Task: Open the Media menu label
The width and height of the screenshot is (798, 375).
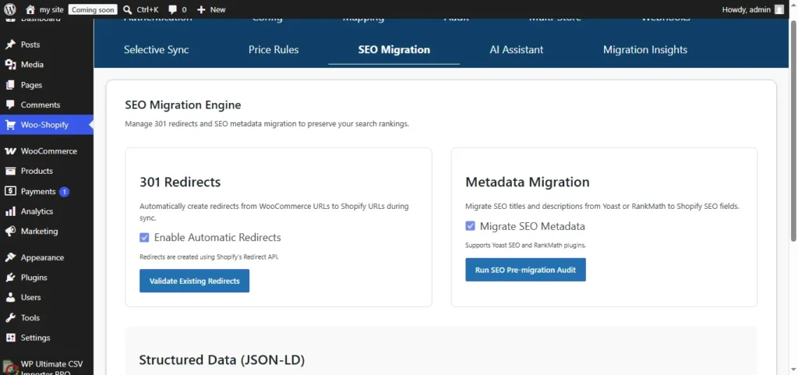Action: tap(32, 65)
